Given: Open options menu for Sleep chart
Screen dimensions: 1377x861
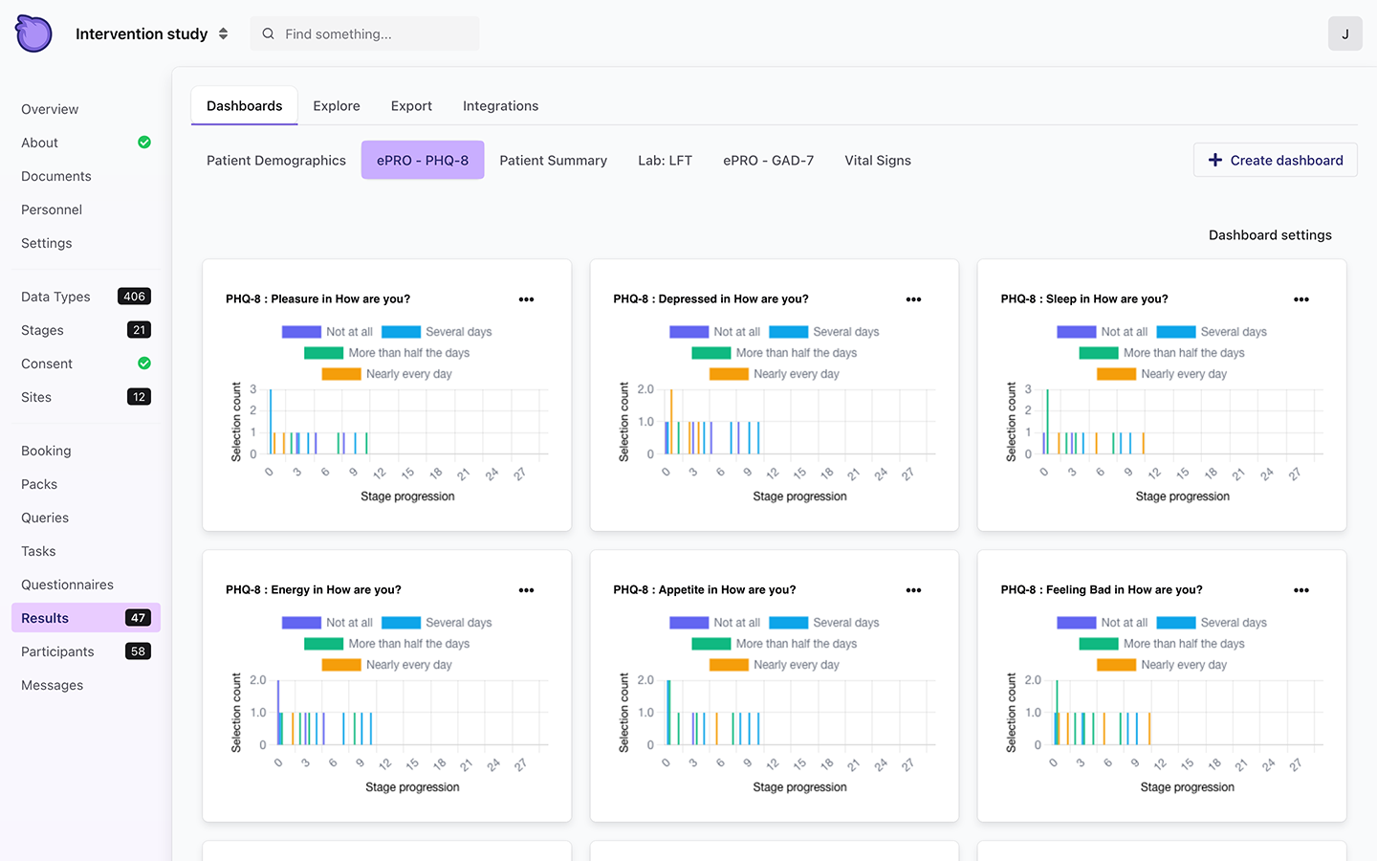Looking at the screenshot, I should pyautogui.click(x=1301, y=299).
